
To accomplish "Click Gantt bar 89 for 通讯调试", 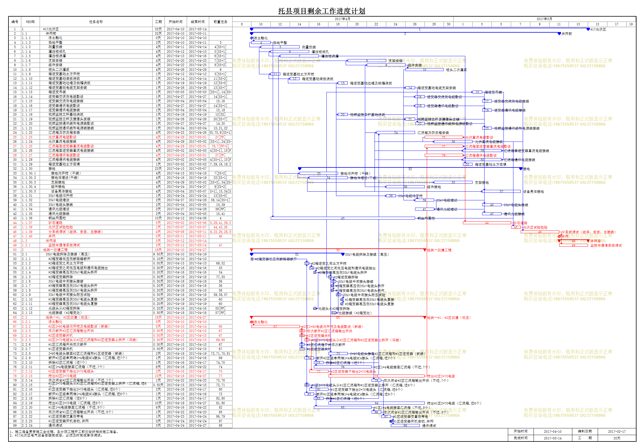I will tap(405, 425).
